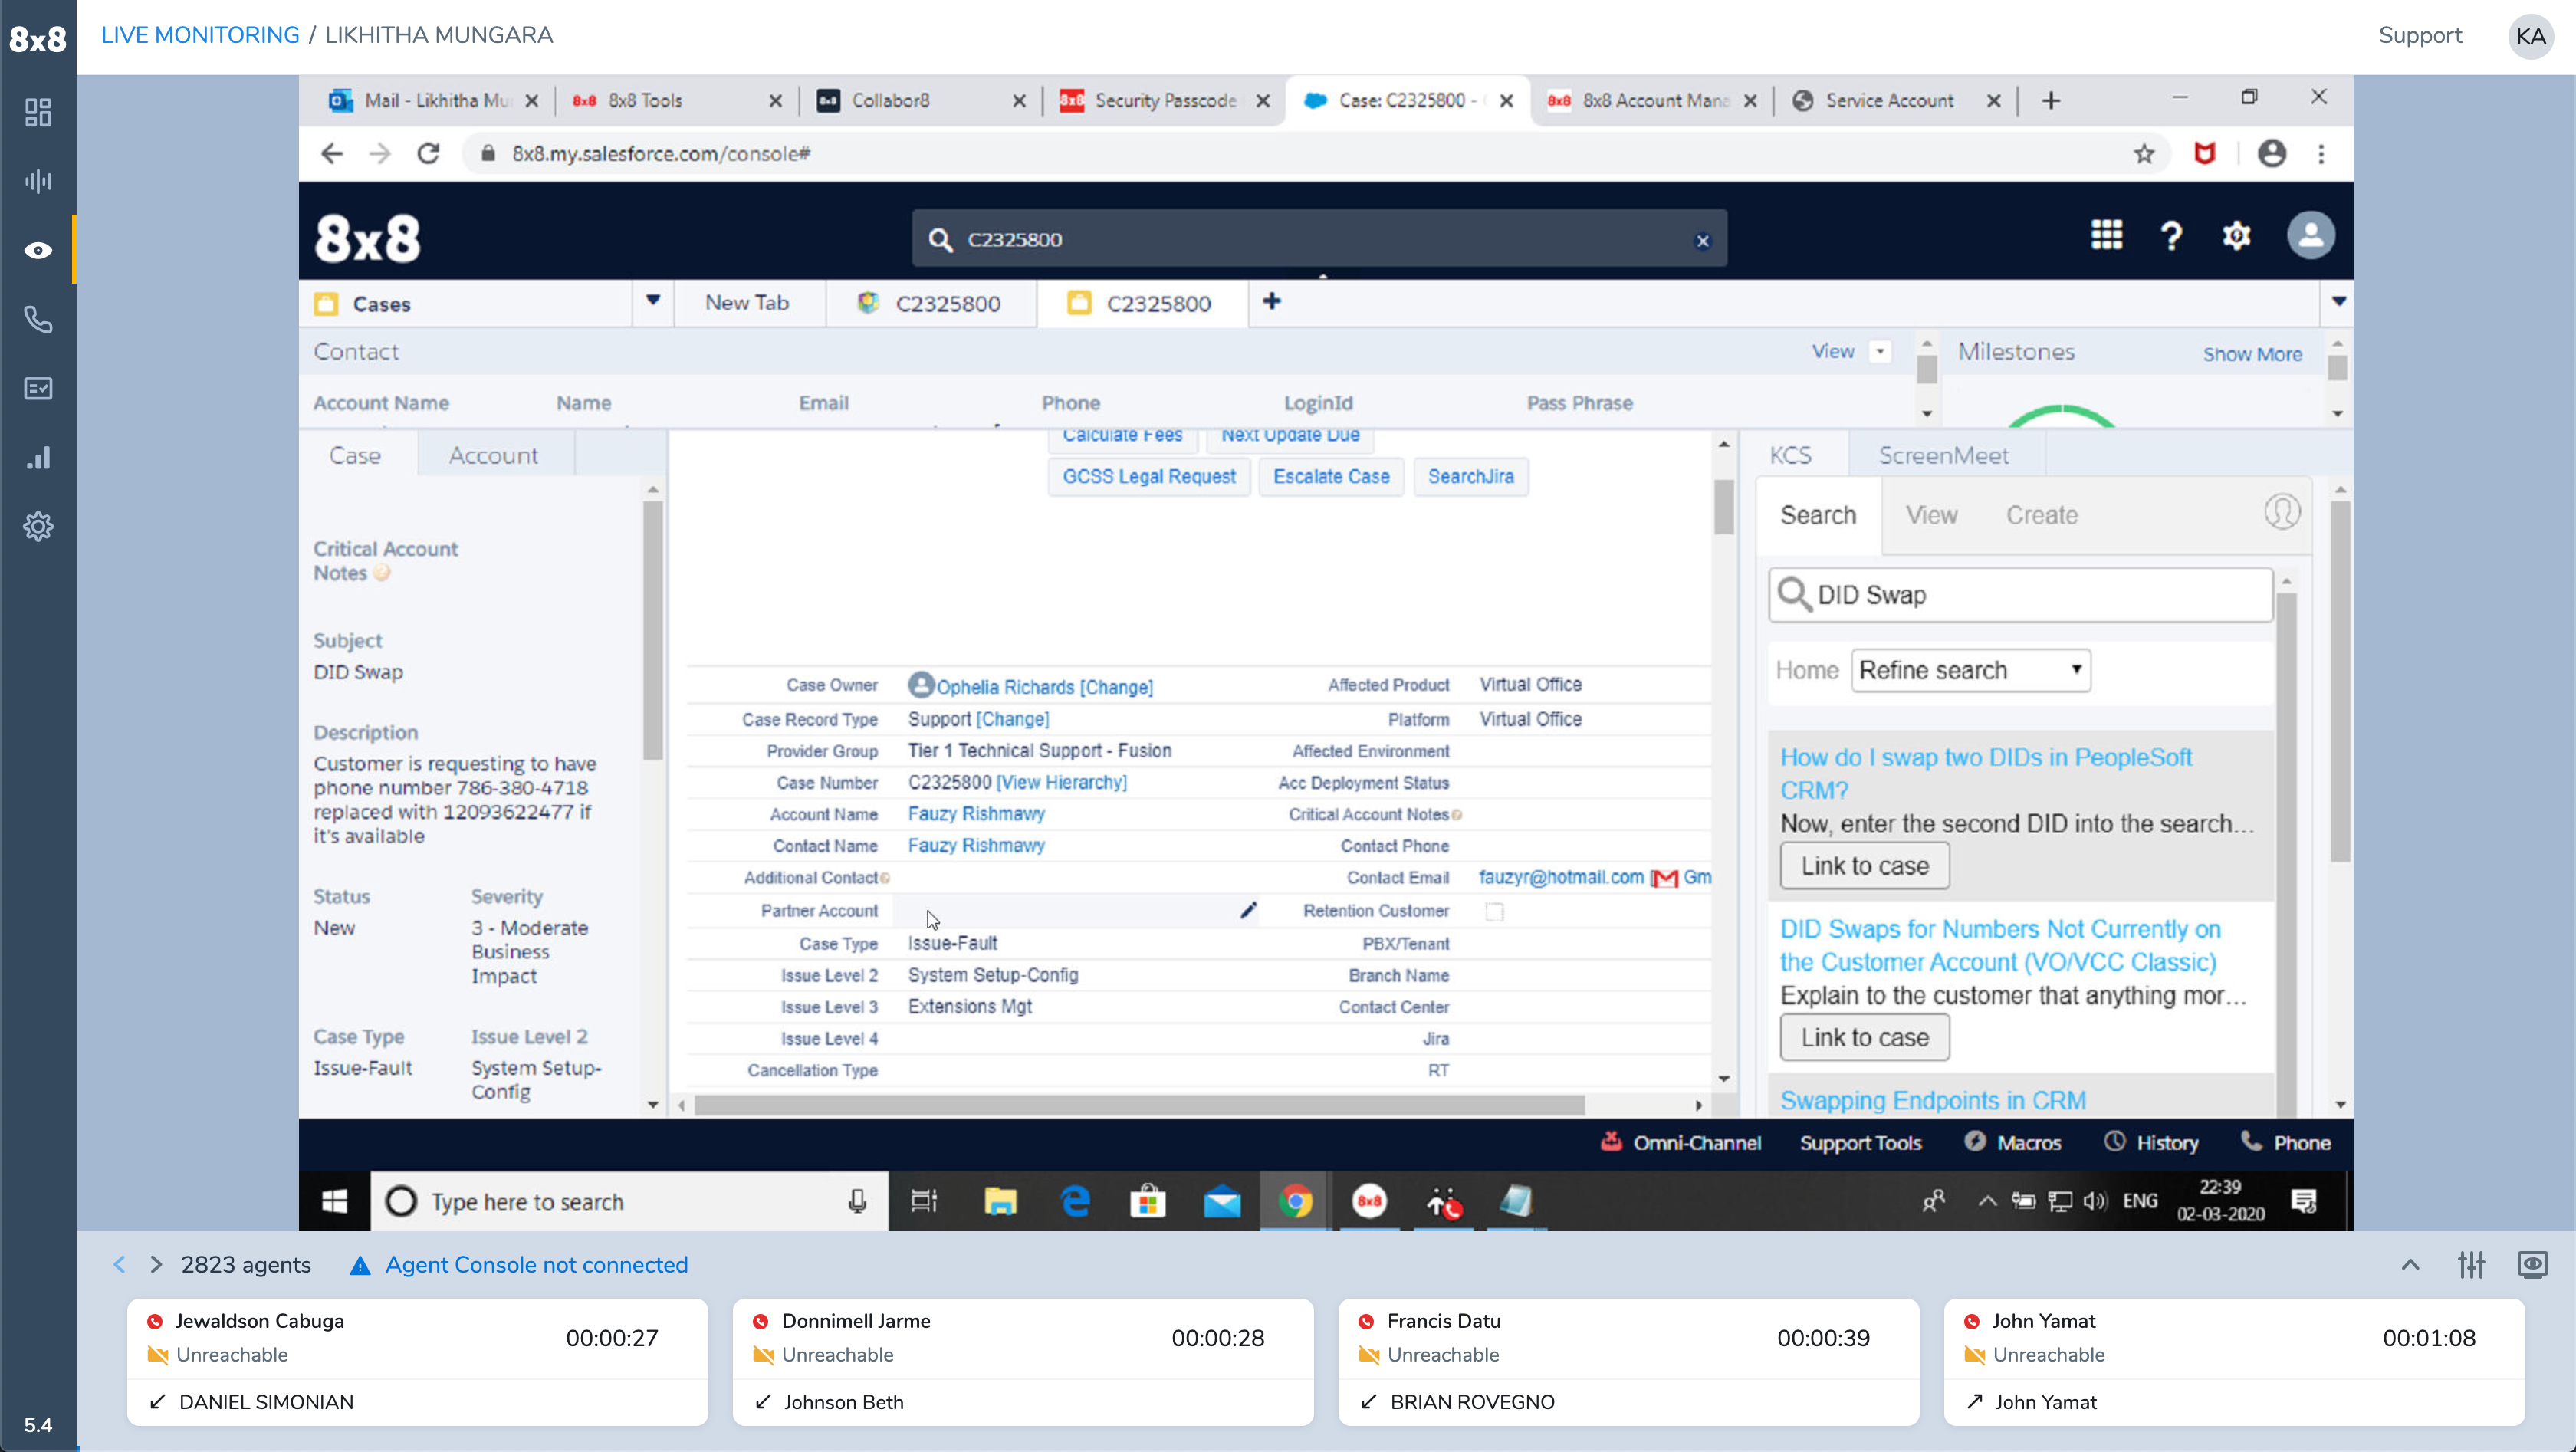This screenshot has height=1452, width=2576.
Task: Open the Chrome three-dot menu
Action: point(2321,154)
